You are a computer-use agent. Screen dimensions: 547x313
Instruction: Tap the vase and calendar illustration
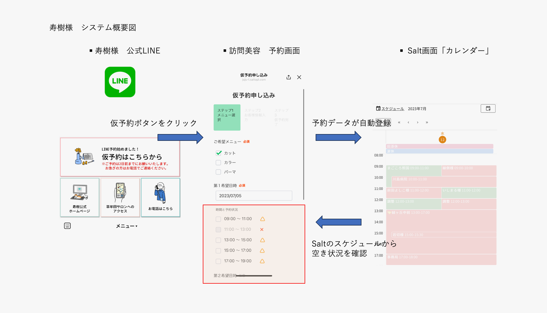click(x=84, y=156)
